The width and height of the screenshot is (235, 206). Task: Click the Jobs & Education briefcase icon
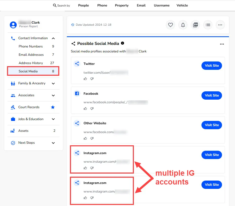click(13, 119)
